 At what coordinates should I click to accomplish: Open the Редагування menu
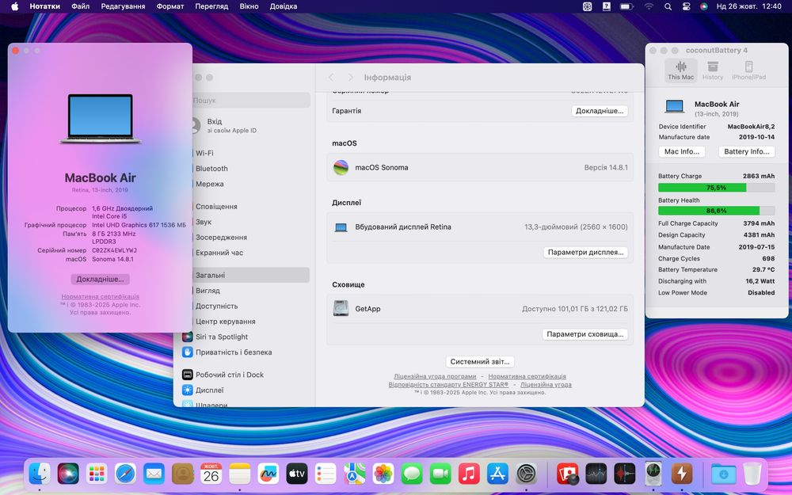[x=123, y=6]
